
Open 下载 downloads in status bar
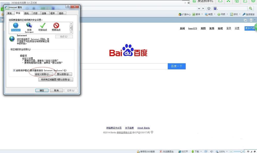click(x=195, y=151)
